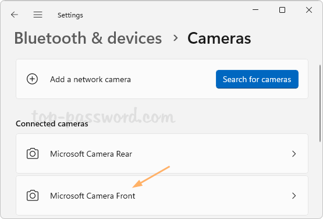323x219 pixels.
Task: Click the Search for cameras button
Action: click(x=257, y=79)
